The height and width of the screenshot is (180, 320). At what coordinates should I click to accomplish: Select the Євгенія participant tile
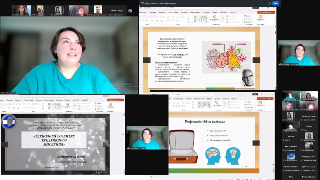[291, 137]
